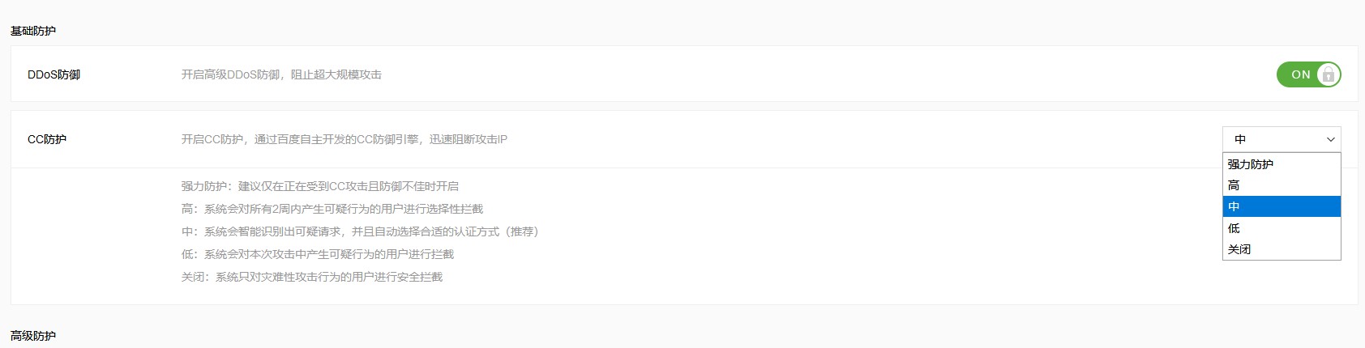Screen dimensions: 1365x348
Task: Click the 低 level explanation about 本次攻击
Action: (318, 254)
